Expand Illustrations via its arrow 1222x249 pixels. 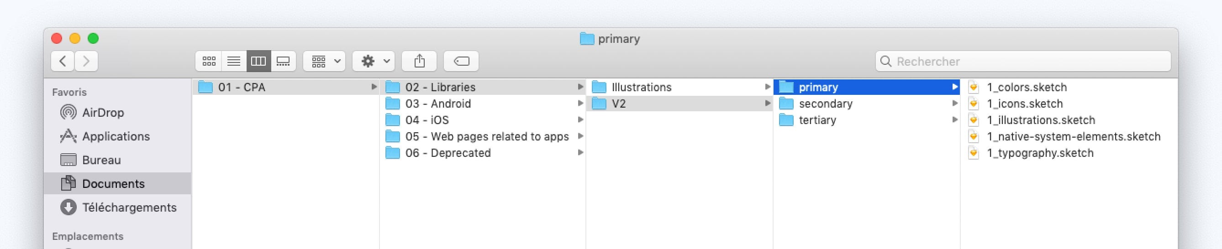click(x=768, y=87)
